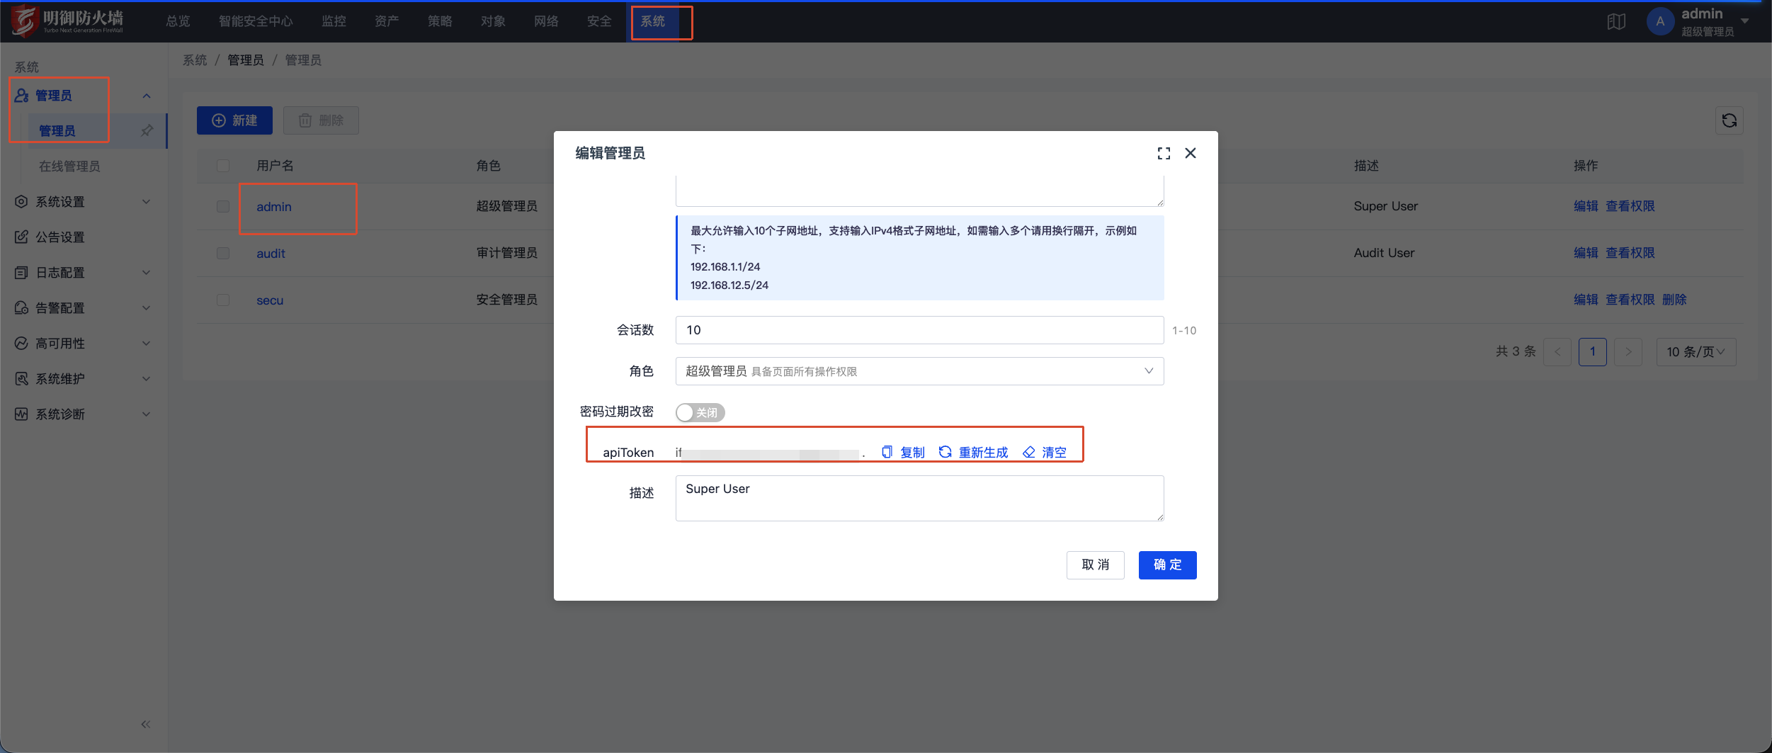The image size is (1772, 753).
Task: Open the 角色 role dropdown
Action: coord(919,371)
